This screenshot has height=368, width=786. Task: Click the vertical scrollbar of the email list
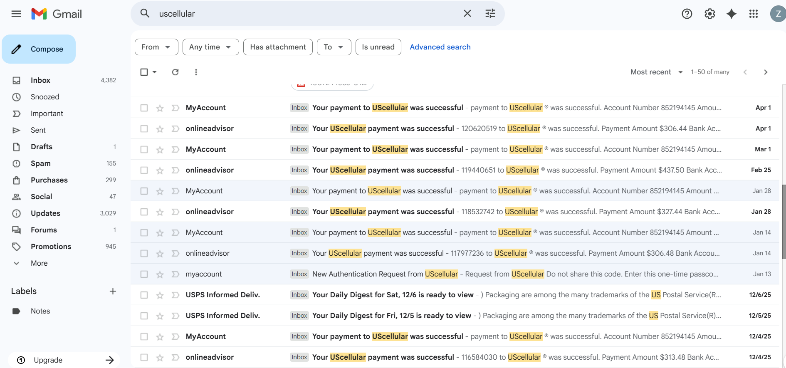[784, 222]
